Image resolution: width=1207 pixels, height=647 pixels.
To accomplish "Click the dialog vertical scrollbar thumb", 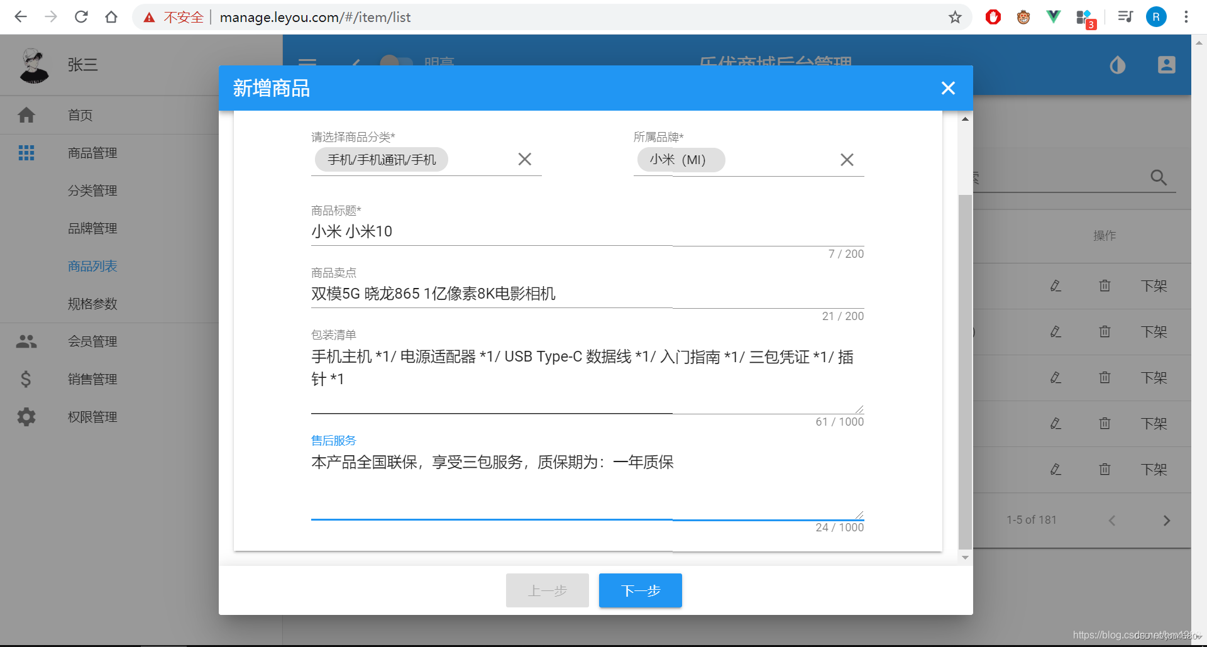I will pyautogui.click(x=965, y=371).
